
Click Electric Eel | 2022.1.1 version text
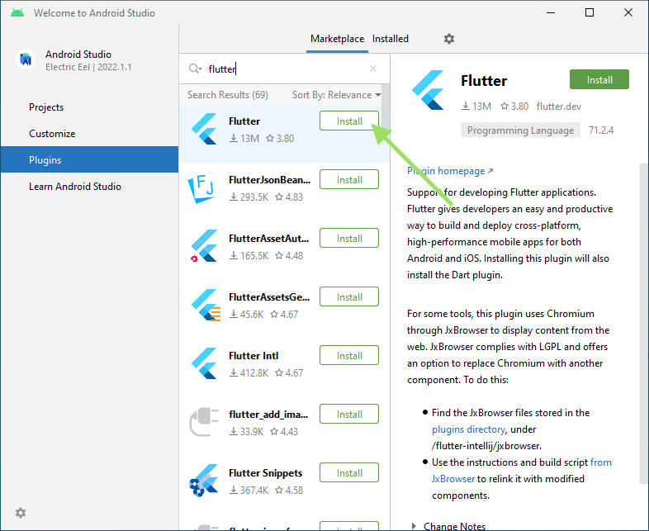(88, 67)
